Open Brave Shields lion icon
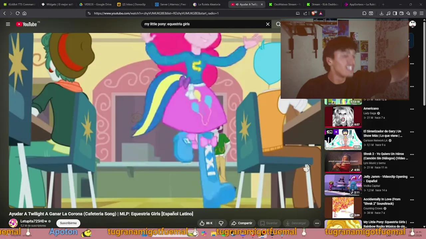The width and height of the screenshot is (426, 239). [314, 13]
